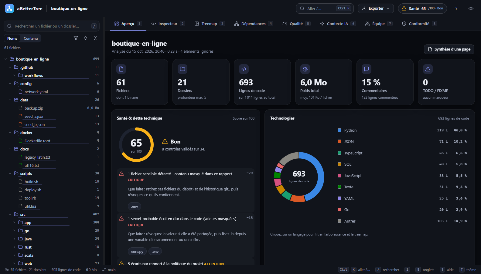Click the .env chip under fichier sensible alert
The width and height of the screenshot is (481, 274).
135,206
